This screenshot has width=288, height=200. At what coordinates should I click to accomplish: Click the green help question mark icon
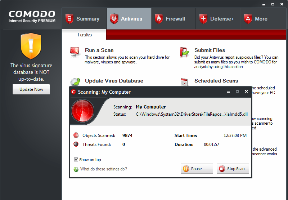(x=76, y=169)
